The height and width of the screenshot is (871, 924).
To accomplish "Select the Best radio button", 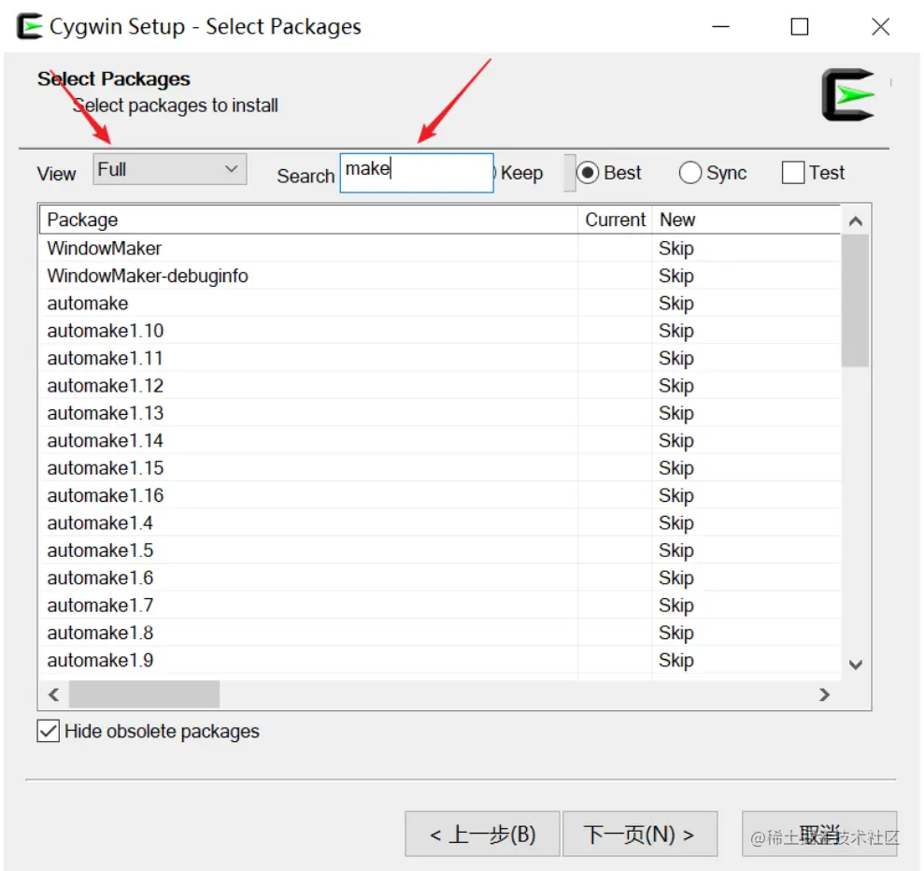I will click(x=609, y=173).
